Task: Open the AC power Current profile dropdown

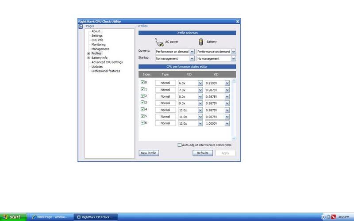Action: [192, 52]
